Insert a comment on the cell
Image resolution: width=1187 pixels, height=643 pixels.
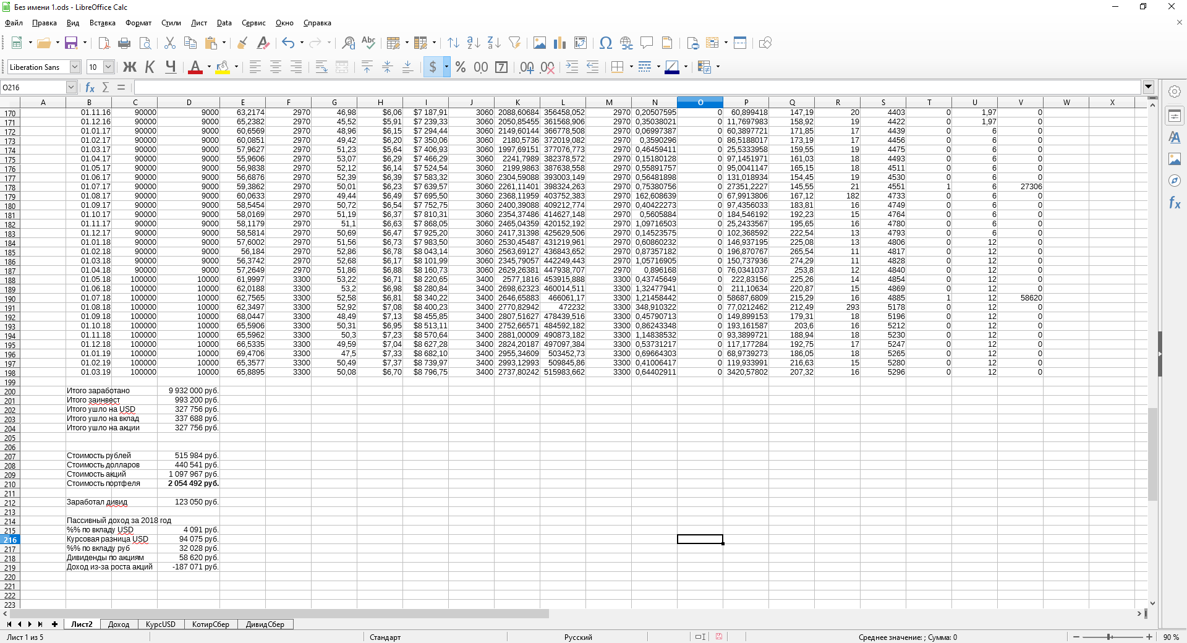pos(647,43)
